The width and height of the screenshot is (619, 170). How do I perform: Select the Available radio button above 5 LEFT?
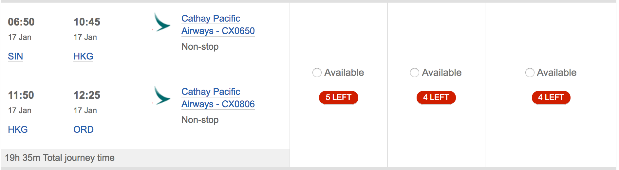pos(317,73)
